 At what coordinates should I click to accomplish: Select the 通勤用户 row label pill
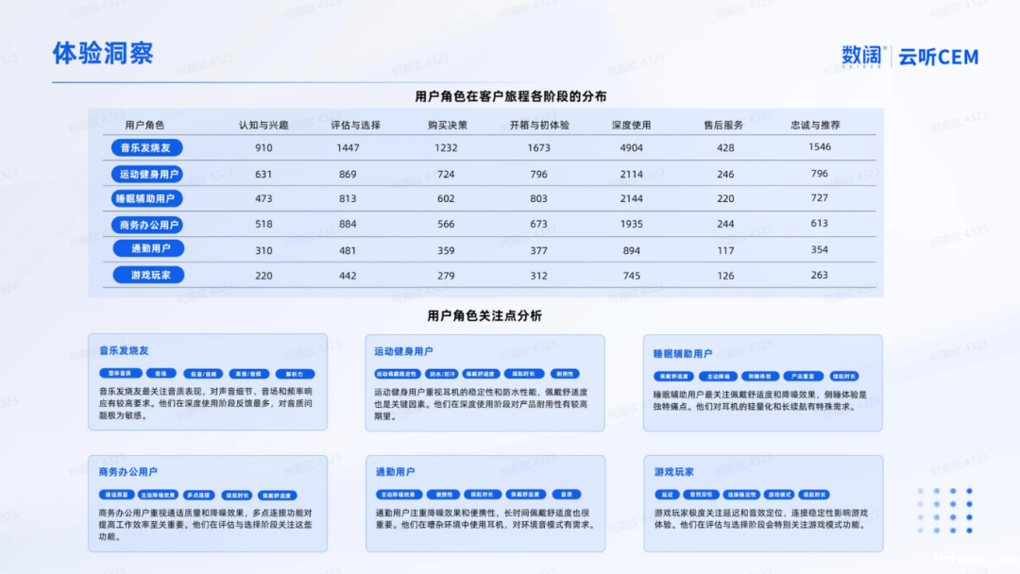point(148,249)
